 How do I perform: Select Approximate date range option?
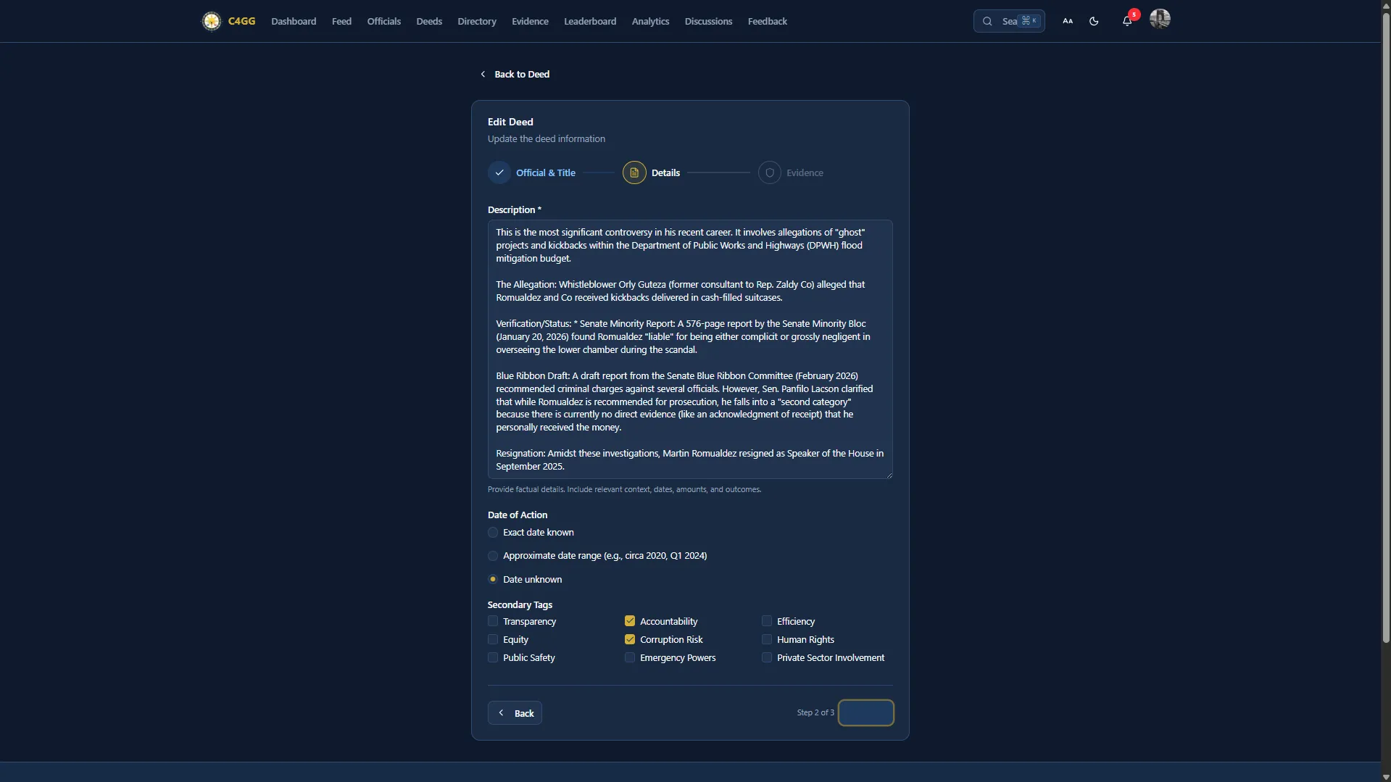493,556
